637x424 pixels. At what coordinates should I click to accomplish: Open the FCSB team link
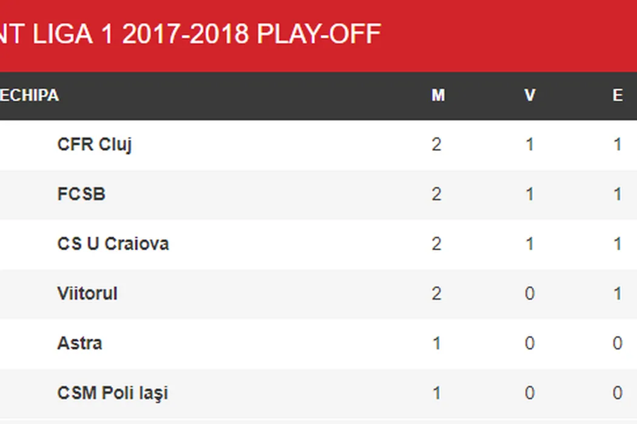click(81, 194)
